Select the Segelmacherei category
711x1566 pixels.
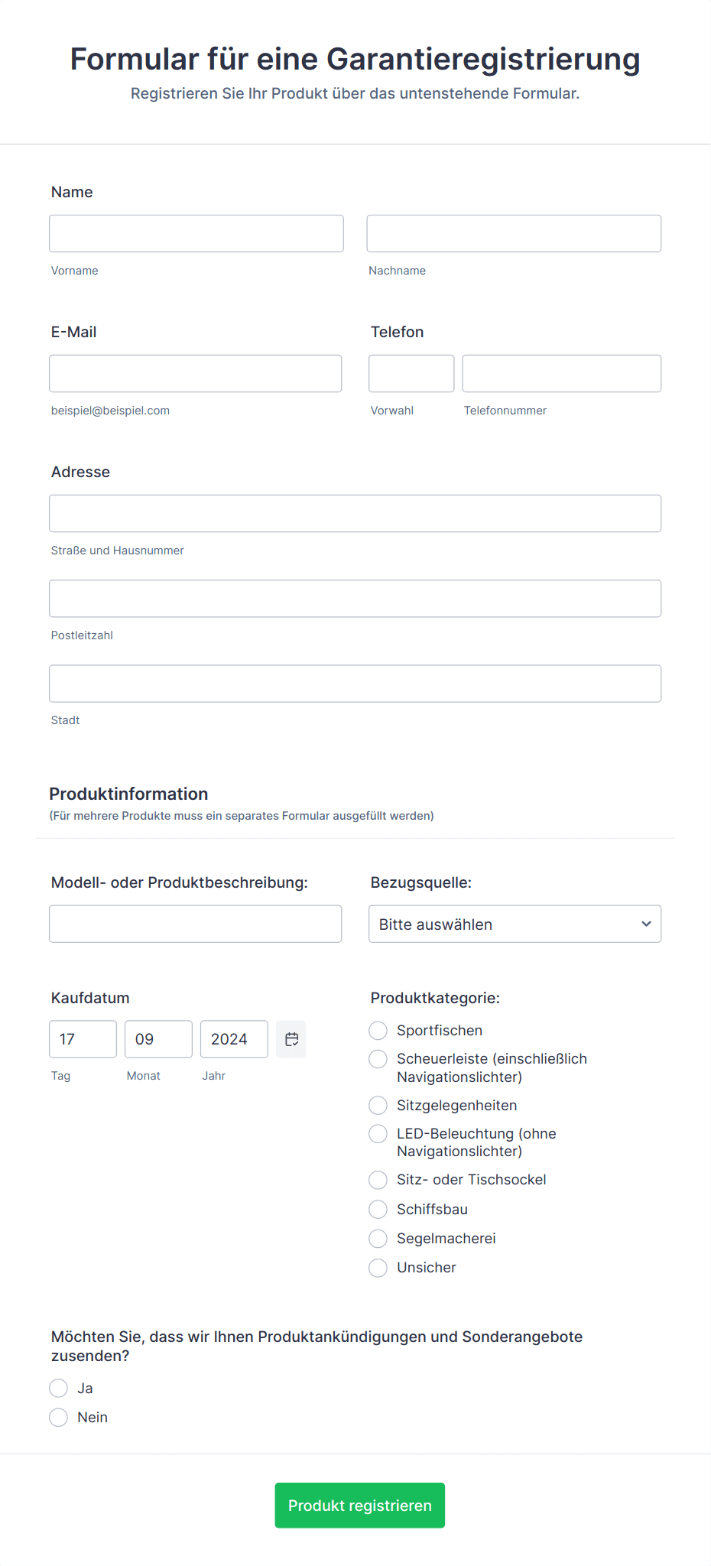click(378, 1239)
